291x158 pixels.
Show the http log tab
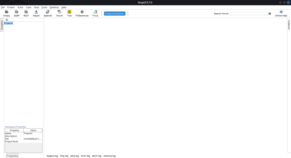pyautogui.click(x=64, y=156)
